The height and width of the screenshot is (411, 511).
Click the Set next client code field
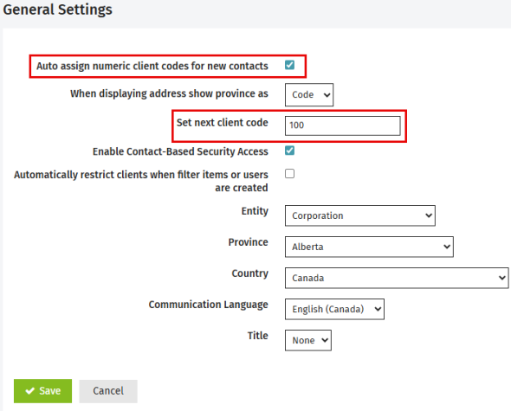click(342, 125)
